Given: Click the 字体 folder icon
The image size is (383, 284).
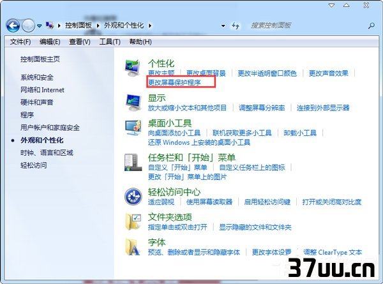Looking at the screenshot, I should click(133, 247).
